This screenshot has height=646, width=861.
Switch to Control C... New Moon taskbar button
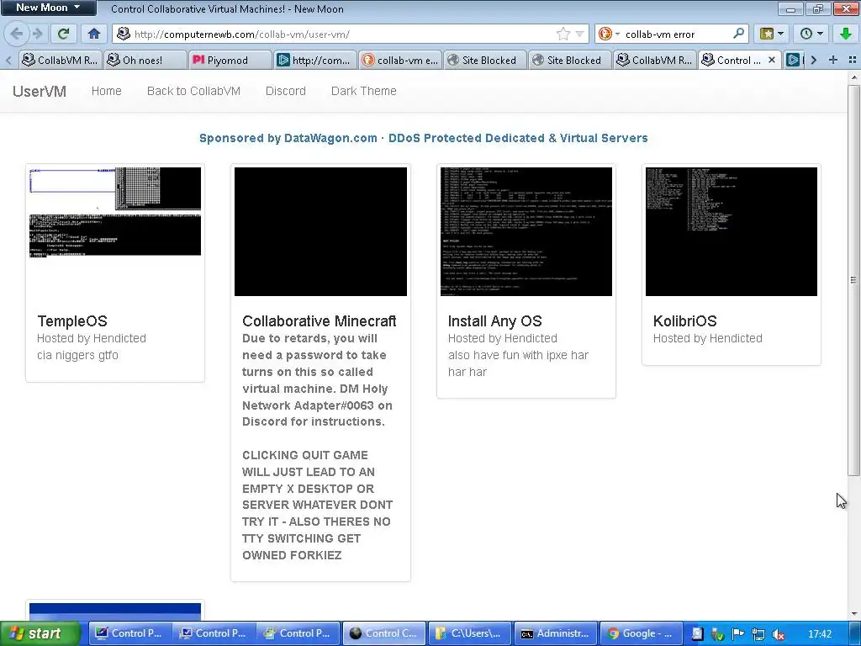[383, 633]
